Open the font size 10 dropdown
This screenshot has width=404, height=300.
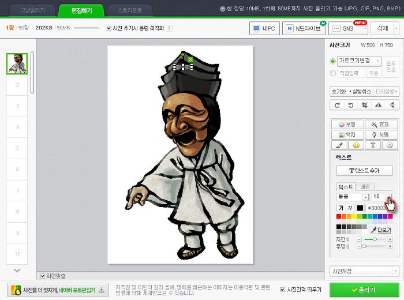coord(389,197)
